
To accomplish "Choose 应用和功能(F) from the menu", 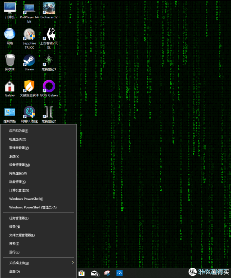I will point(38,131).
